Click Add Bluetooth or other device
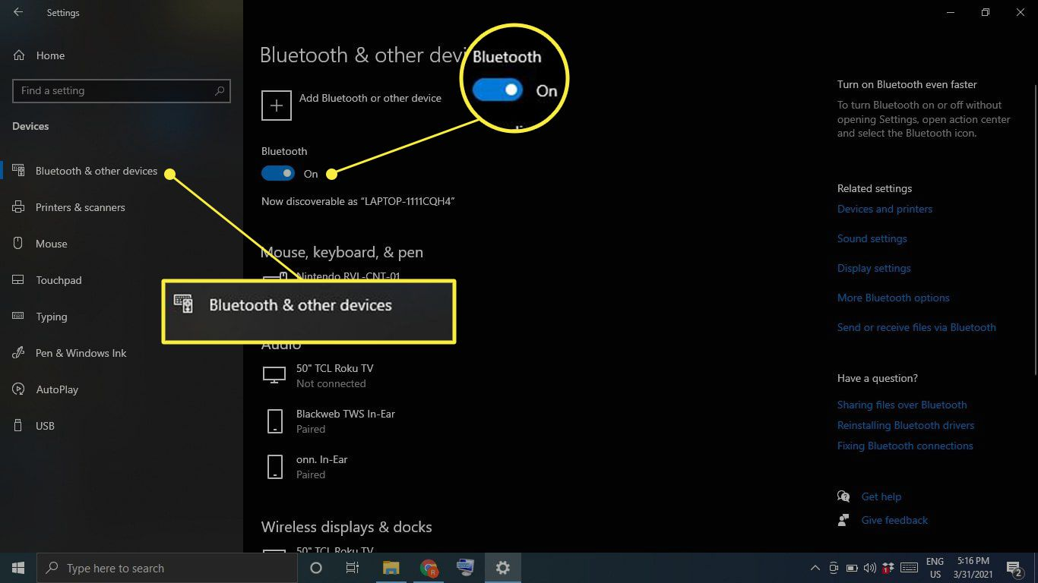1038x583 pixels. (x=370, y=98)
